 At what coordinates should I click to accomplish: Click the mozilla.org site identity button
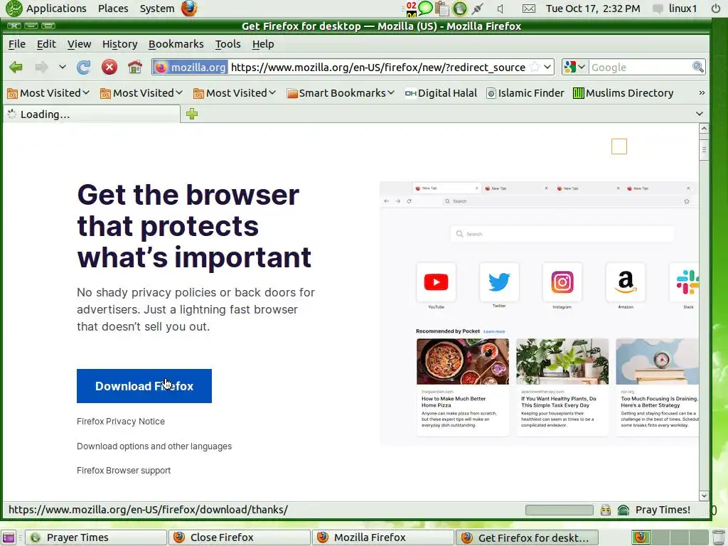coord(190,68)
